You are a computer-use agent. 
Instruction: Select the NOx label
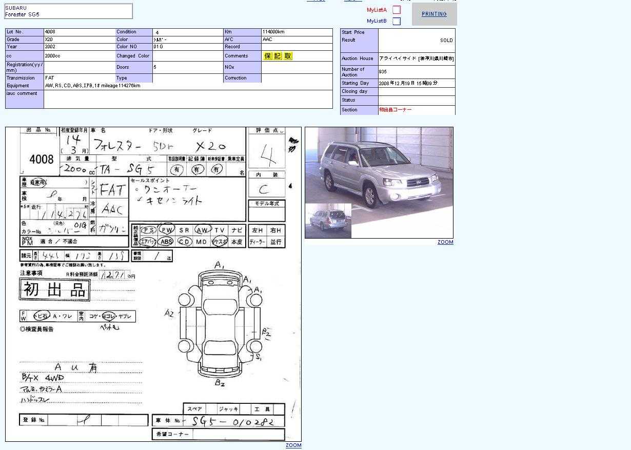pos(229,67)
